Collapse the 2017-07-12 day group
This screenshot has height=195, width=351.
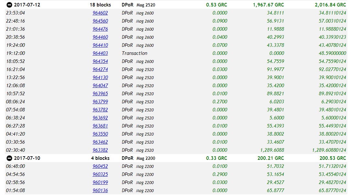tap(9, 5)
